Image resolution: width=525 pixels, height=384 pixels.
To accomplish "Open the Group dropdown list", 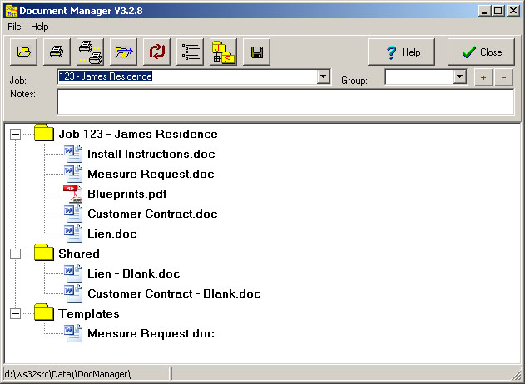I will 459,77.
